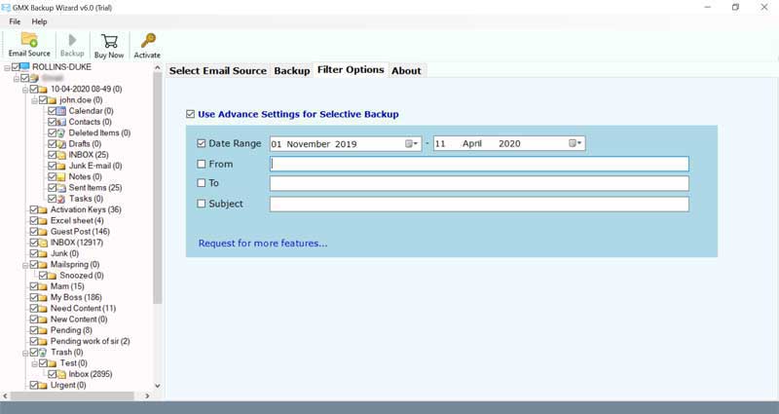Click inside the From text field
The height and width of the screenshot is (414, 779).
pyautogui.click(x=479, y=164)
